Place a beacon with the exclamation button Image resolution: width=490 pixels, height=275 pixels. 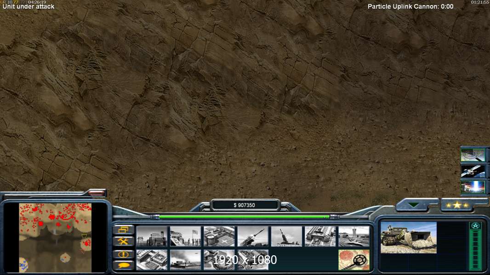pos(124,254)
